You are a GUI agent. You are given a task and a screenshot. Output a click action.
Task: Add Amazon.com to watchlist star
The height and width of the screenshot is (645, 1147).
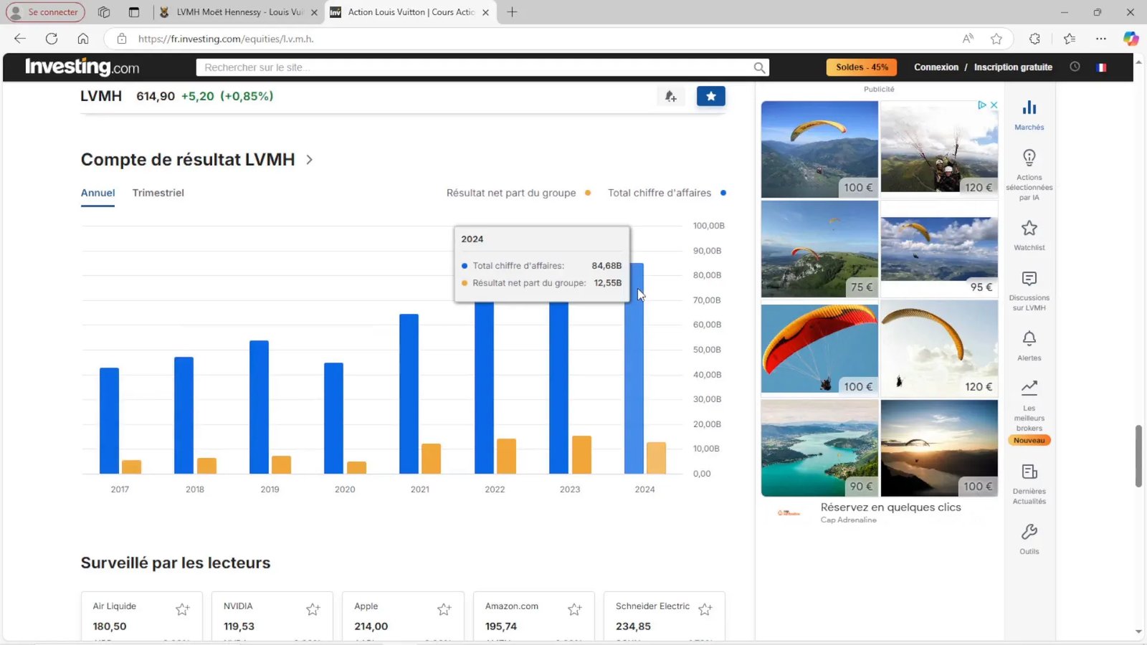(575, 609)
